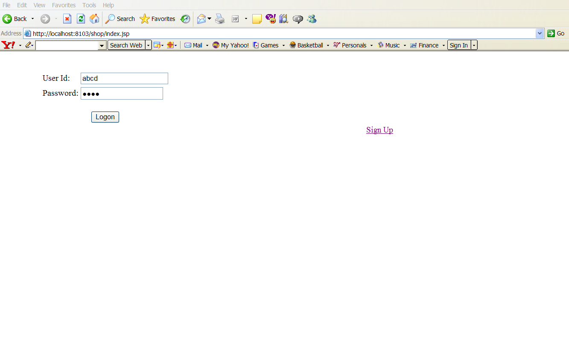The height and width of the screenshot is (353, 569).
Task: Open the Mail envelope toolbar icon
Action: [201, 19]
